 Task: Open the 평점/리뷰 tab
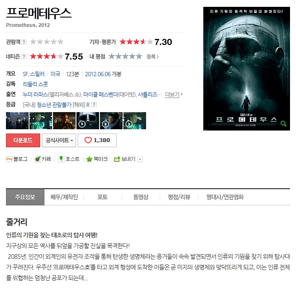coord(179,197)
